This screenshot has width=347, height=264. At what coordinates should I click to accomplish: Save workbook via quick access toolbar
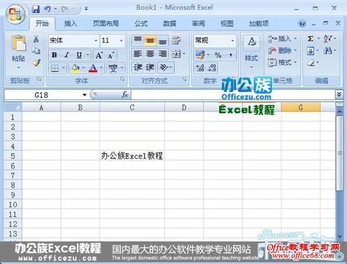click(36, 9)
